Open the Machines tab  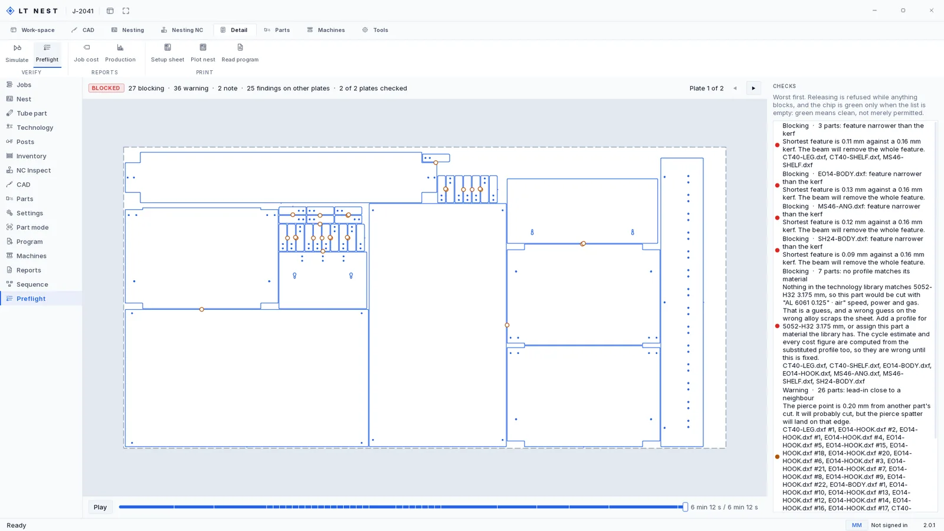[326, 30]
